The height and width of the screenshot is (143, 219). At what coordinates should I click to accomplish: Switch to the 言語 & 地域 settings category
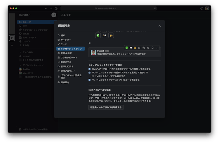66,53
